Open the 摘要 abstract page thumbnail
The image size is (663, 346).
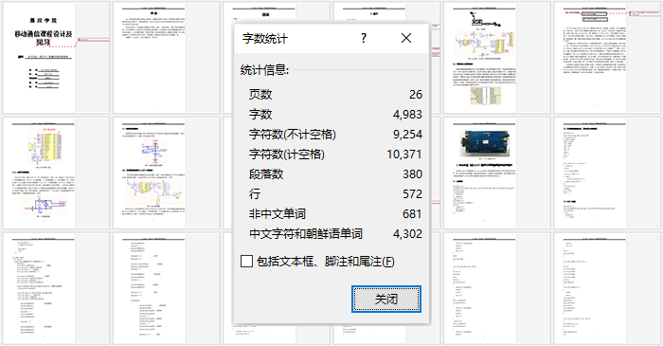pyautogui.click(x=166, y=58)
